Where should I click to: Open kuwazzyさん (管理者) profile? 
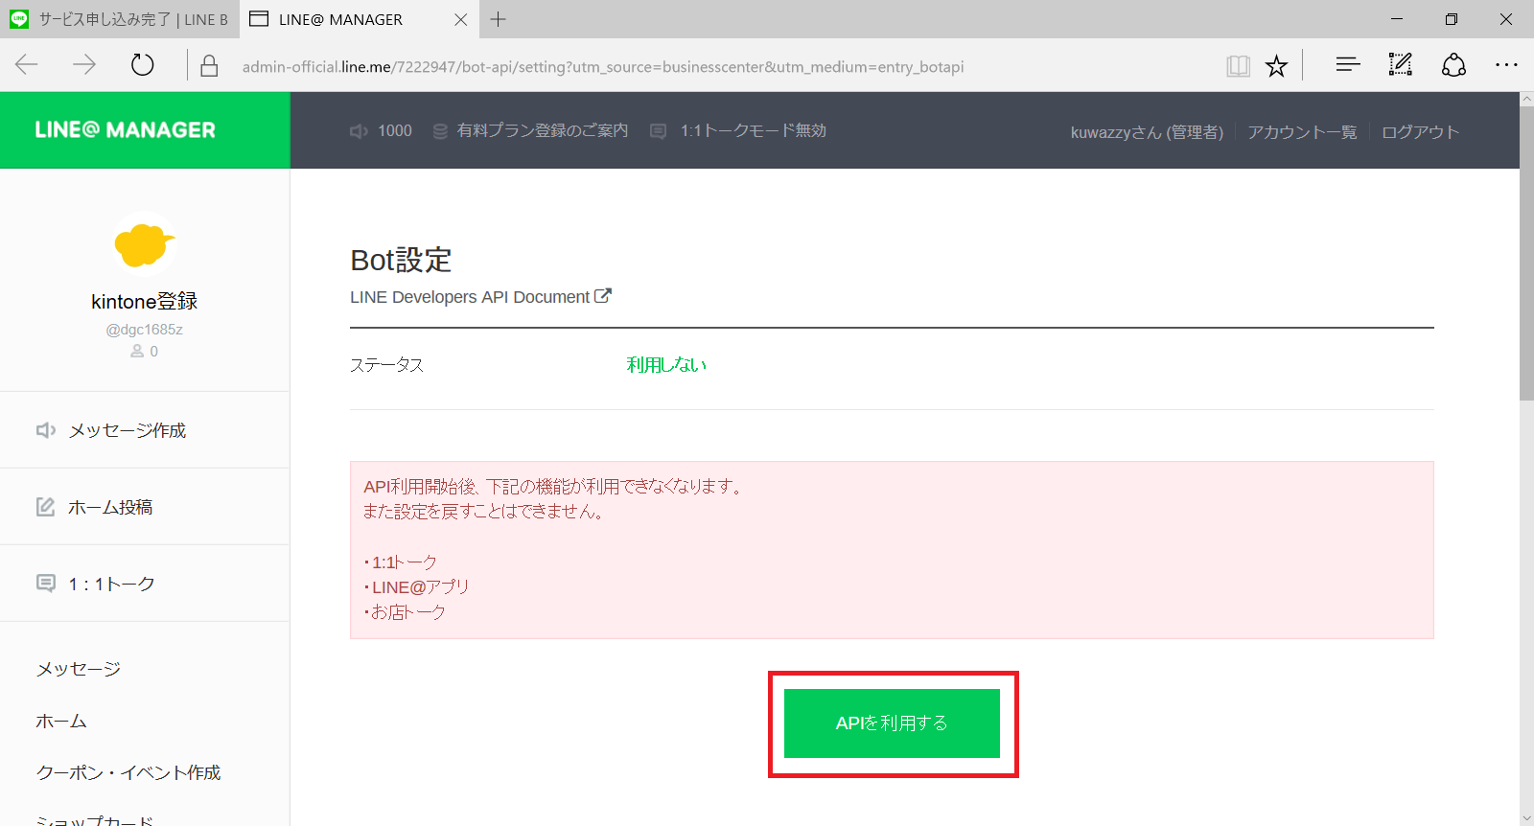point(1147,132)
